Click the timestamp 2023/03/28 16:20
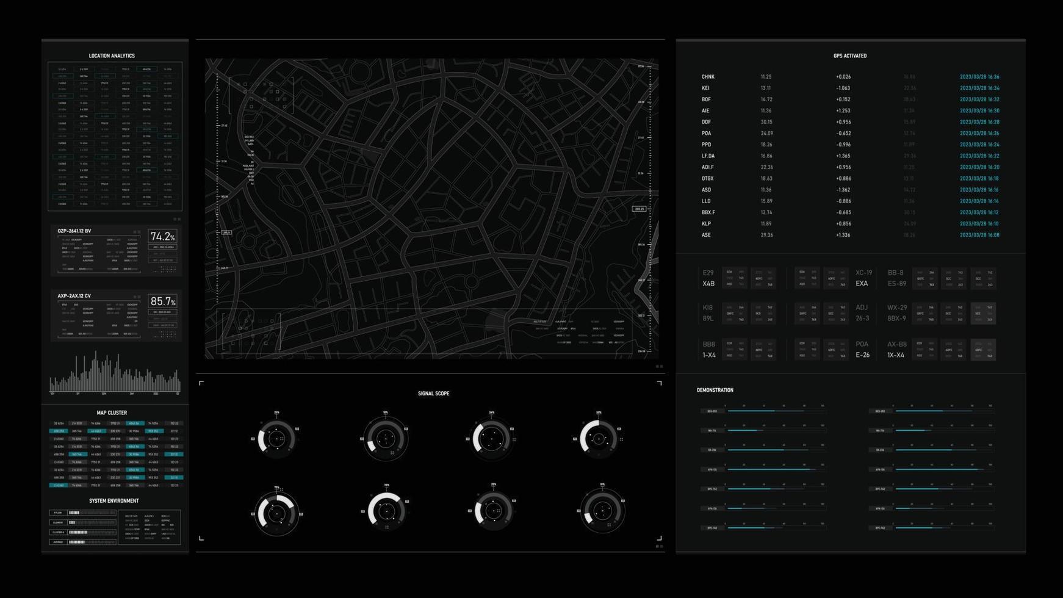The height and width of the screenshot is (598, 1063). pyautogui.click(x=979, y=167)
